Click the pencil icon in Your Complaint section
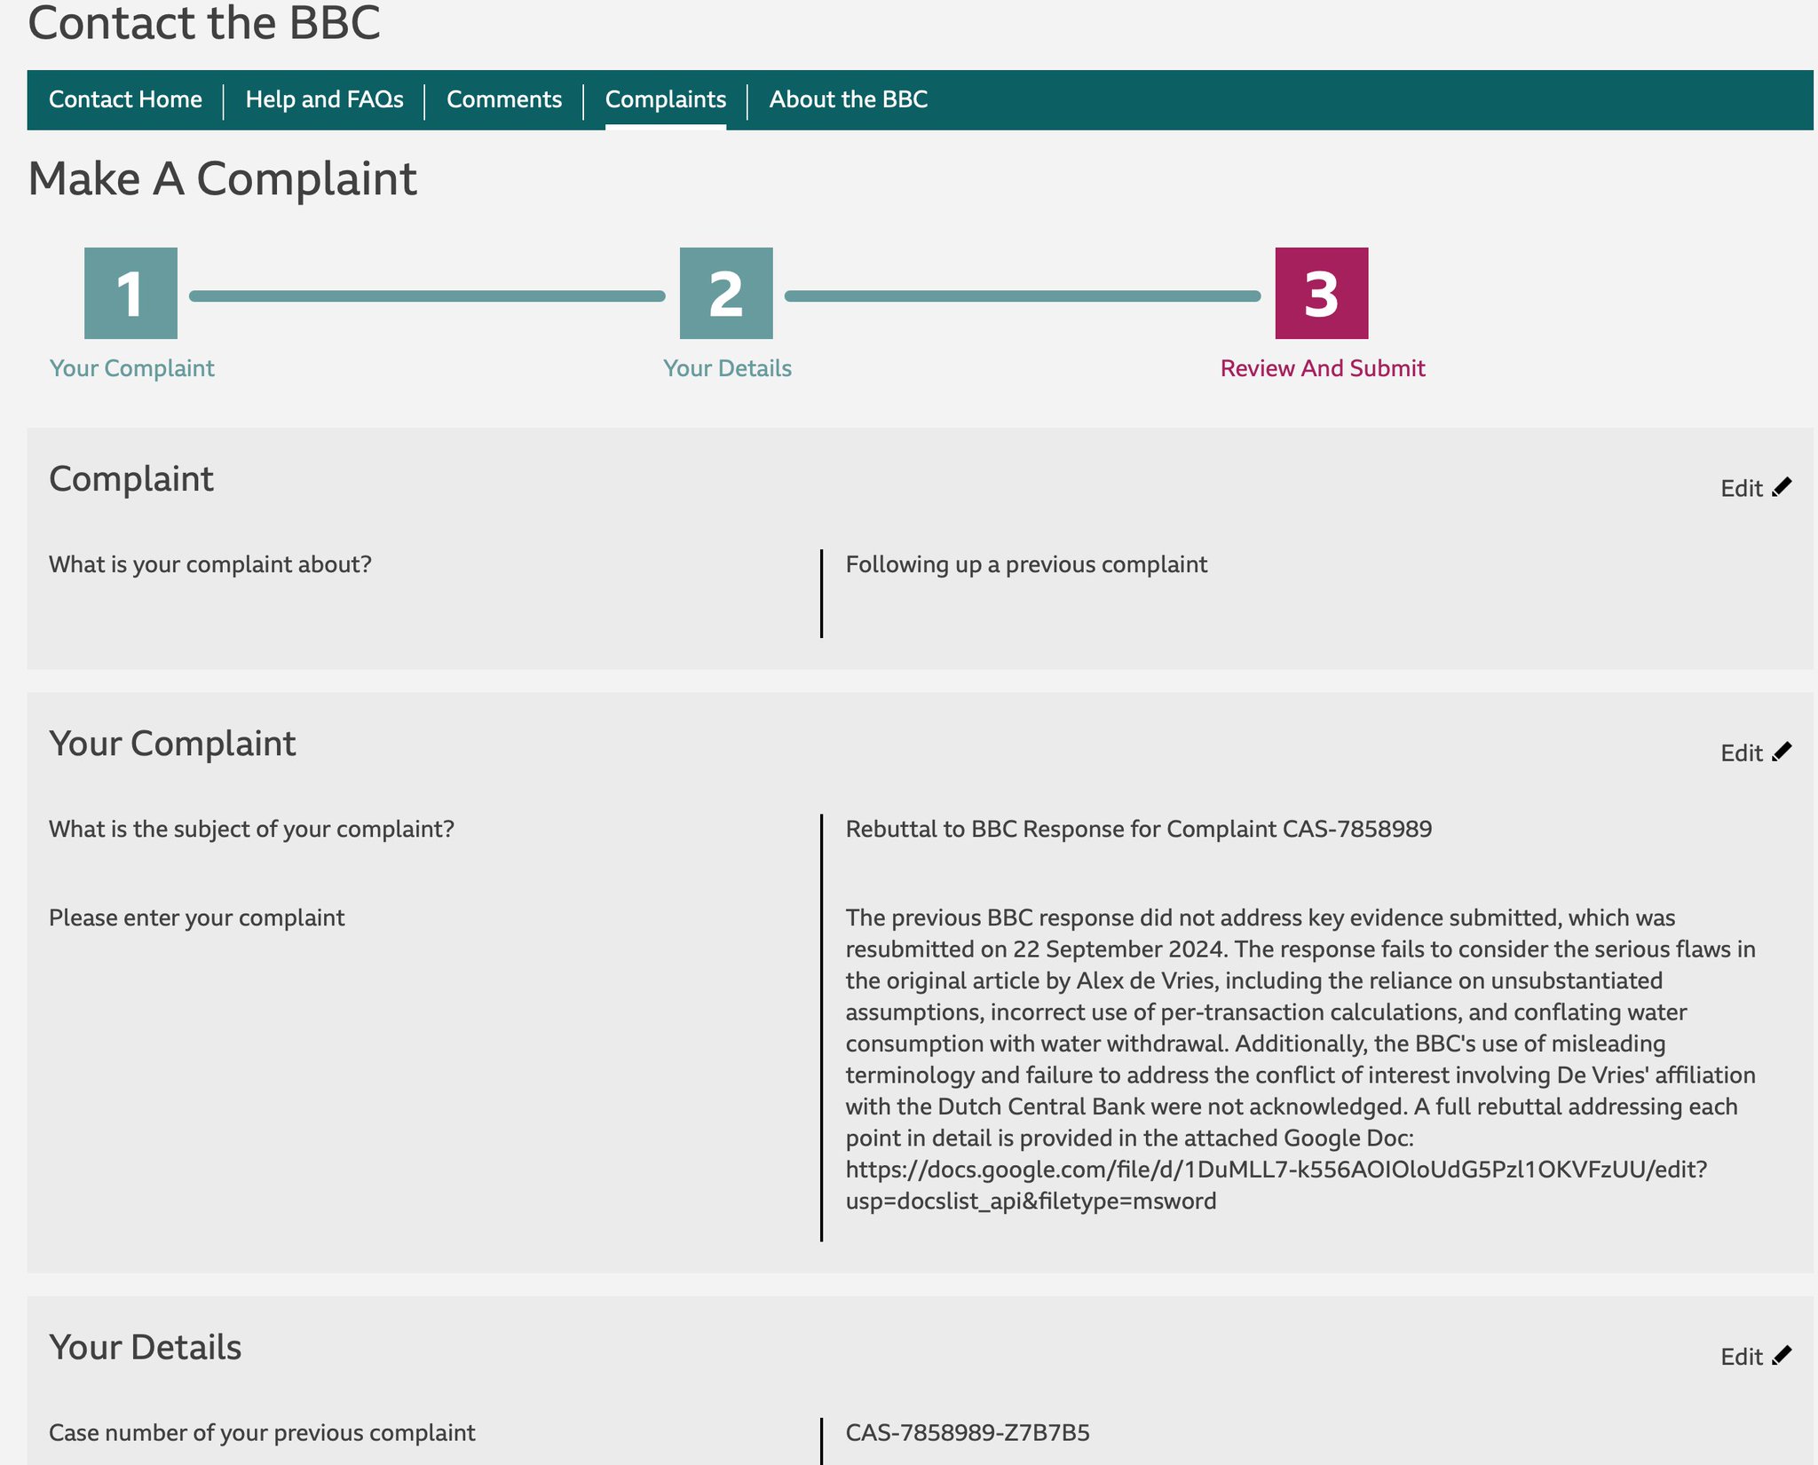Viewport: 1818px width, 1465px height. (1782, 752)
